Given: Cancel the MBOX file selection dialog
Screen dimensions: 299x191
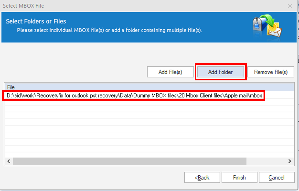Looking at the screenshot, I should 276,178.
